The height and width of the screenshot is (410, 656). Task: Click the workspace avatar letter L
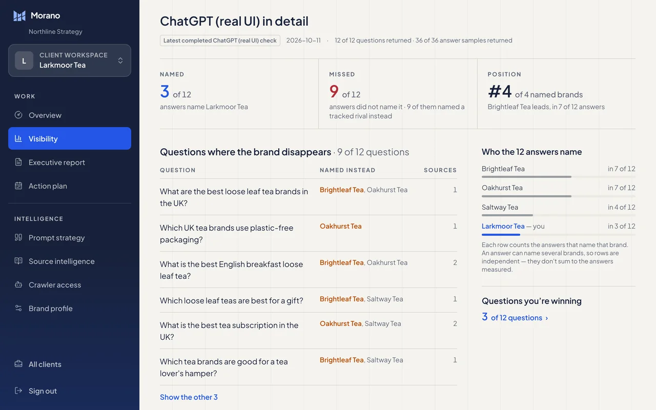(x=24, y=60)
